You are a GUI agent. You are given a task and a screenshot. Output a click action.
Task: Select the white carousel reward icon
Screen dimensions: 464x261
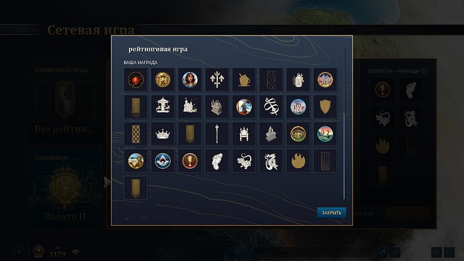163,107
